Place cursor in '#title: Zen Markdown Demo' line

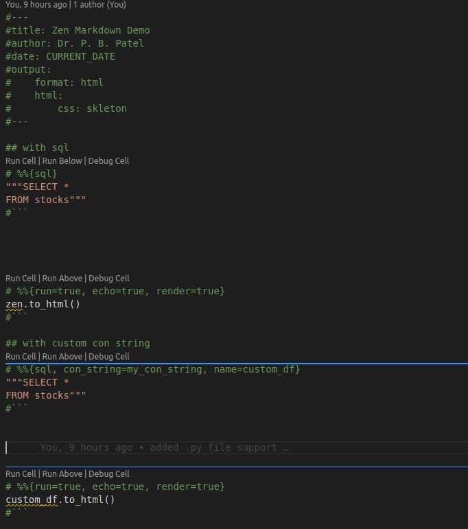coord(78,30)
